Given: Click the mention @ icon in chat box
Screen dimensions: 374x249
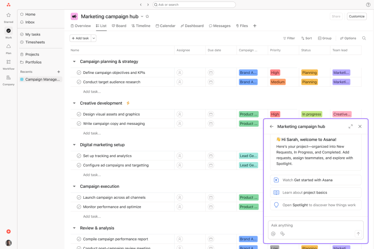Looking at the screenshot, I should pyautogui.click(x=273, y=234).
